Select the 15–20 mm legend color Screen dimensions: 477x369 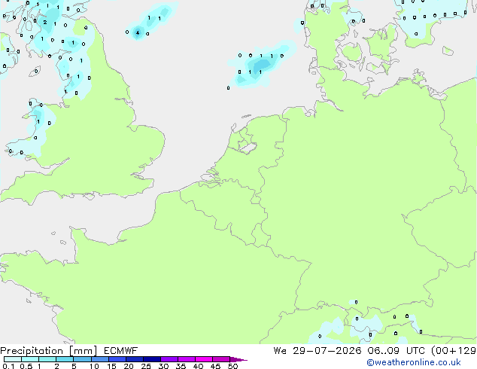[117, 359]
